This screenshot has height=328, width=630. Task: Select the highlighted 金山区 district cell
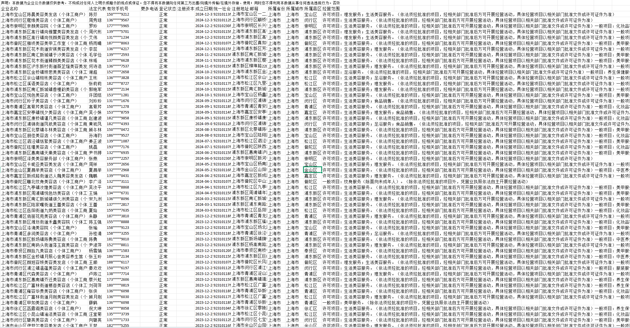[x=313, y=170]
